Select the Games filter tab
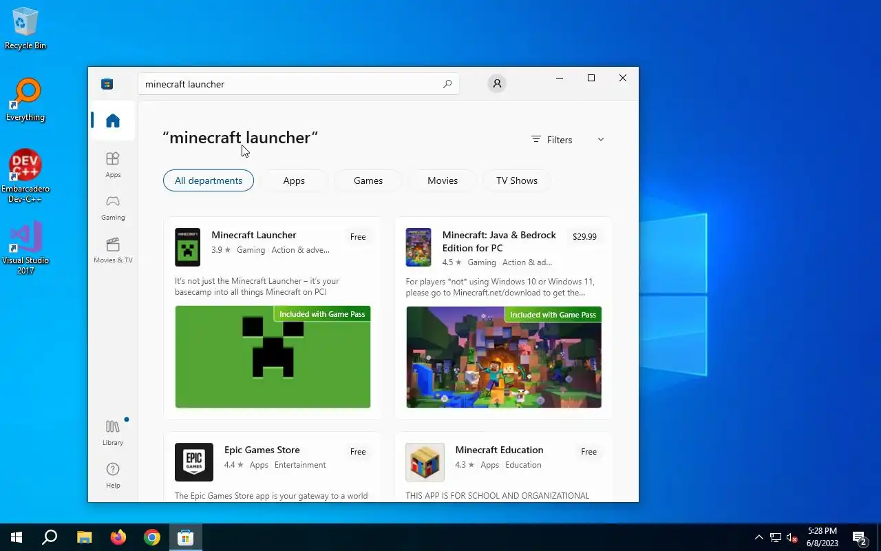 tap(368, 180)
